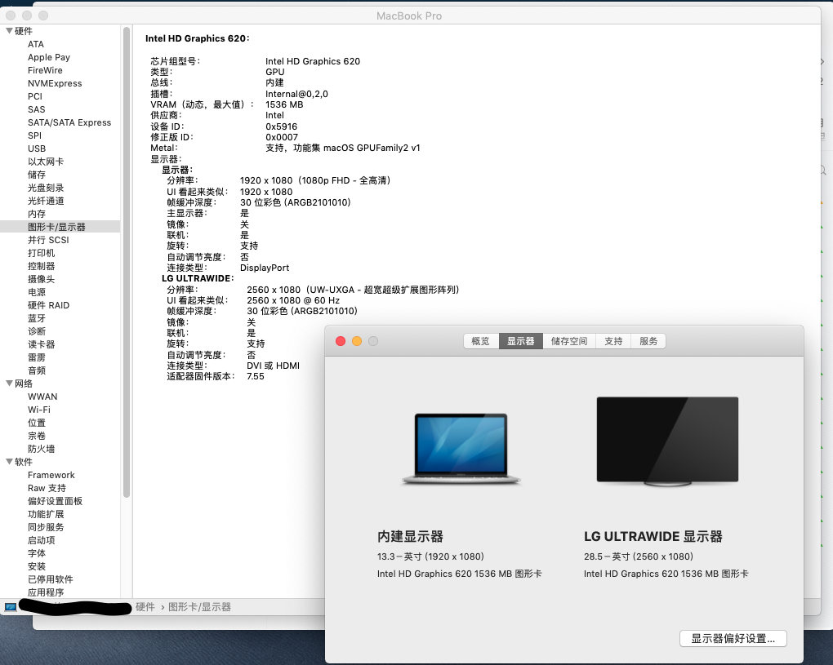
Task: Open 启动项 startup items entry
Action: pos(41,540)
